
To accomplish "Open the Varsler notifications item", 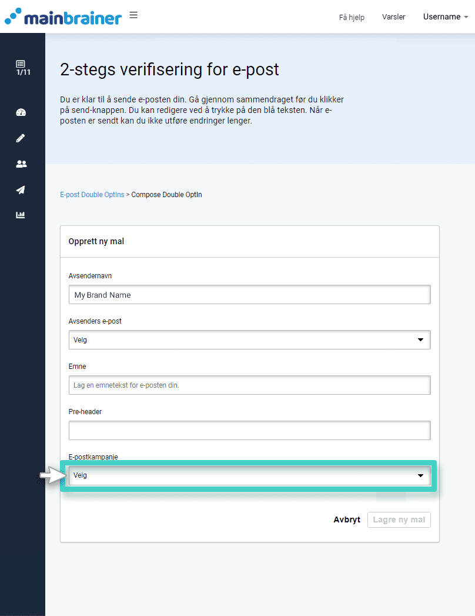I will coord(393,17).
